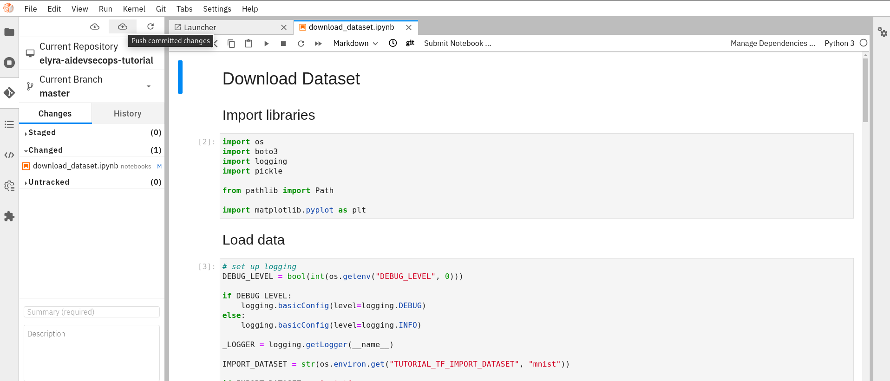Open the Tabs menu
Screen dimensions: 890x381
(x=184, y=9)
